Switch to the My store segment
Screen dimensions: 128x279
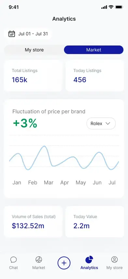[34, 50]
